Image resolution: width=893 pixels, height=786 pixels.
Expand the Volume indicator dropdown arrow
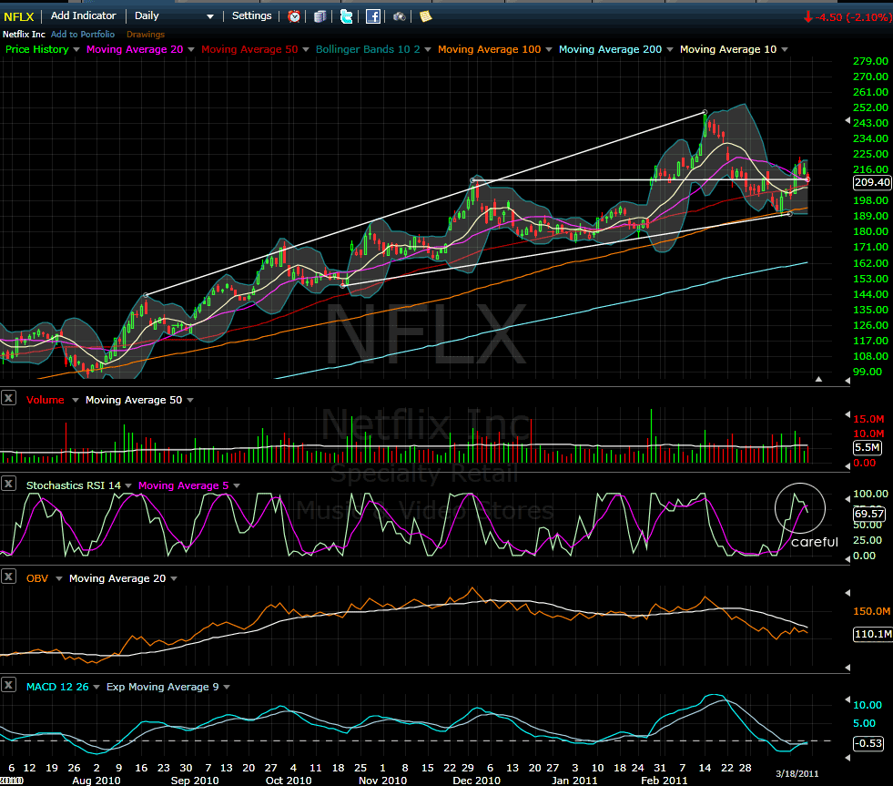76,400
